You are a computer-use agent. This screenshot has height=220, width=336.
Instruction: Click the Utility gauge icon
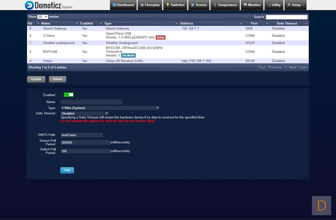[x=269, y=5]
